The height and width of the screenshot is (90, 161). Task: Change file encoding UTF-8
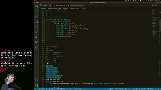pos(135,89)
